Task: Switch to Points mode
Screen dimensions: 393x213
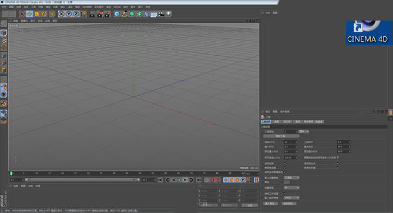Action: 4,55
